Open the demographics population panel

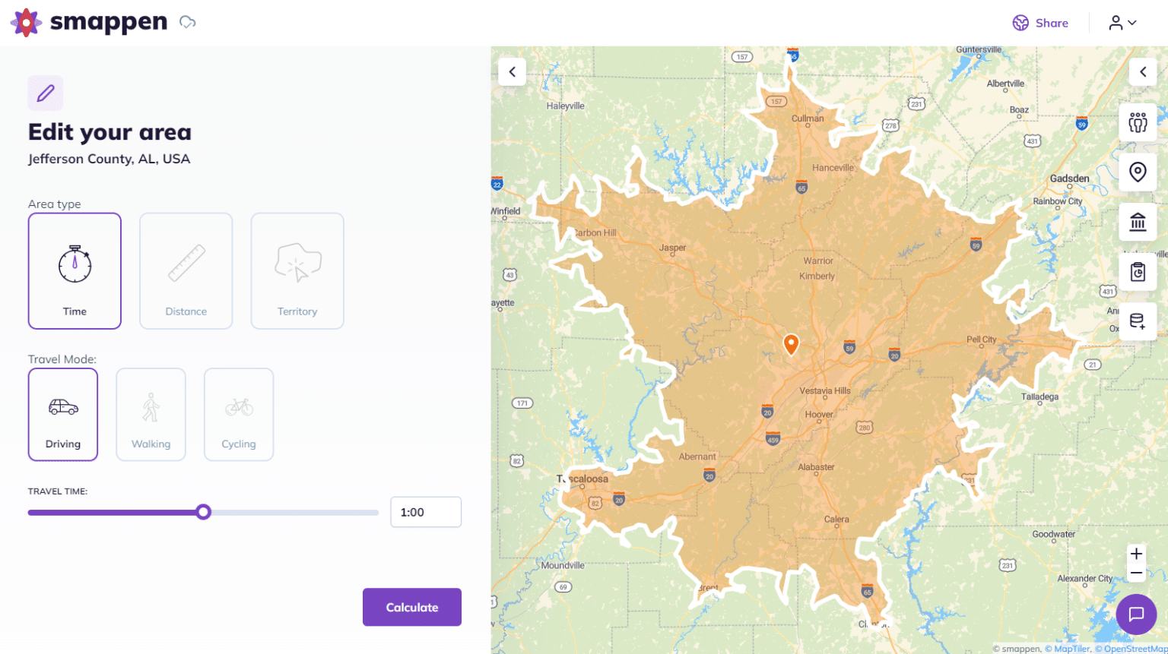(x=1137, y=122)
